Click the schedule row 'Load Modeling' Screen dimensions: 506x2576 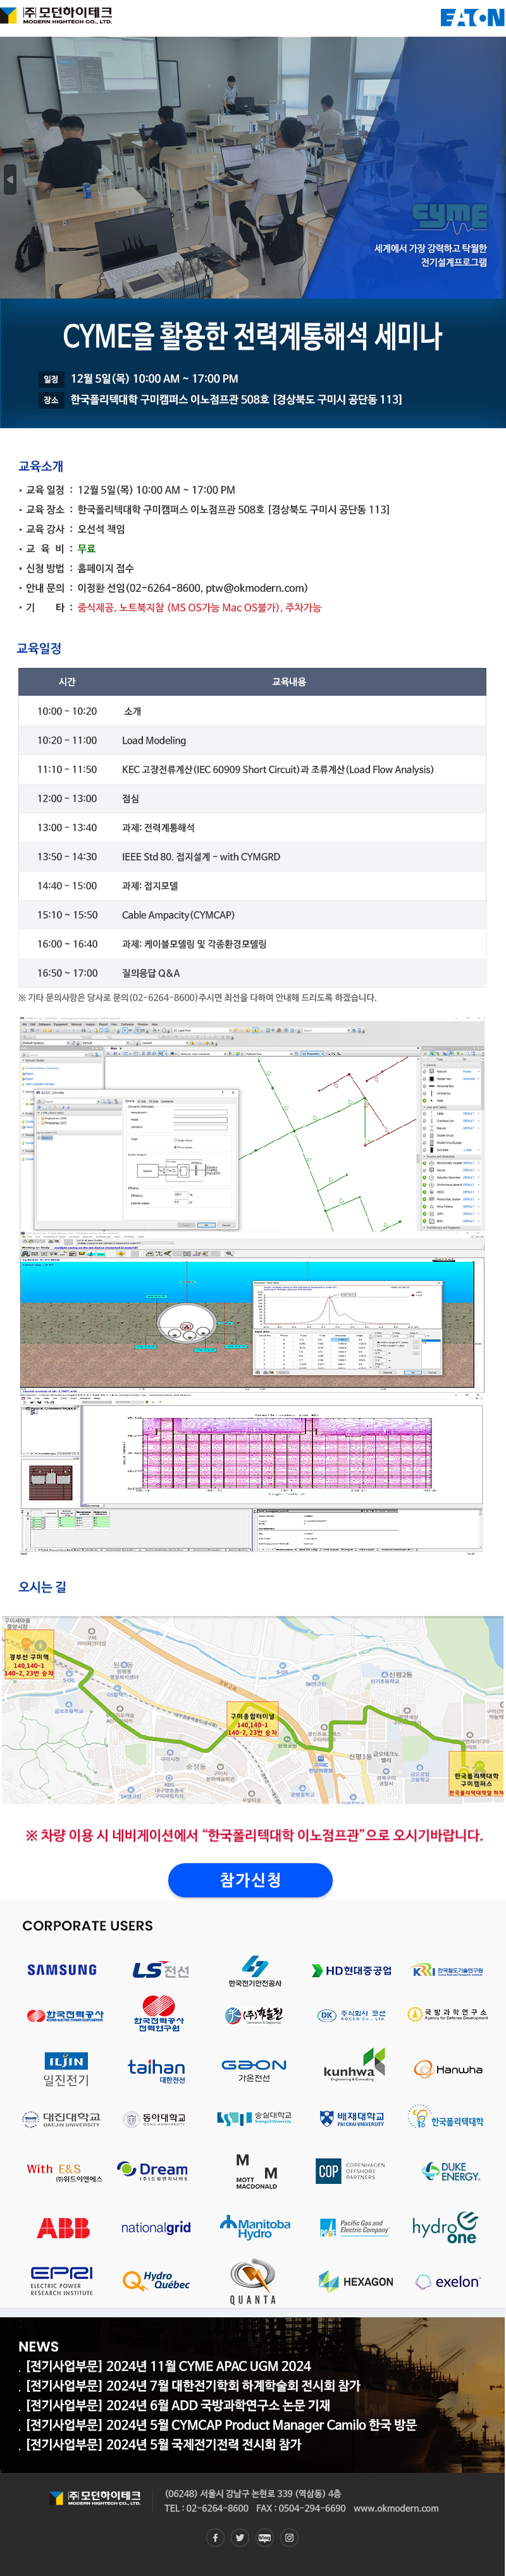click(x=252, y=740)
